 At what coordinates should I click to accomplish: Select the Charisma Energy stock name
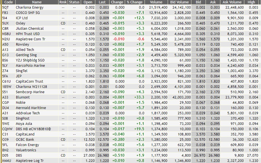coord(30,8)
